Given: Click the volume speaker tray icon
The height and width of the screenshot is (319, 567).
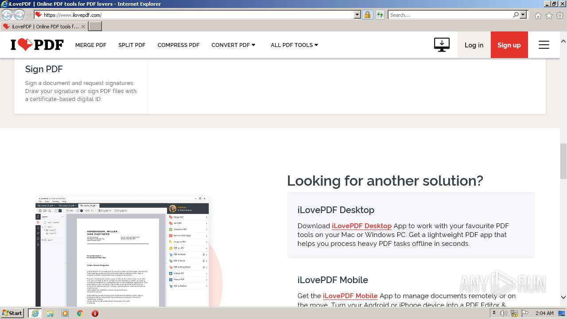Looking at the screenshot, I should point(504,313).
